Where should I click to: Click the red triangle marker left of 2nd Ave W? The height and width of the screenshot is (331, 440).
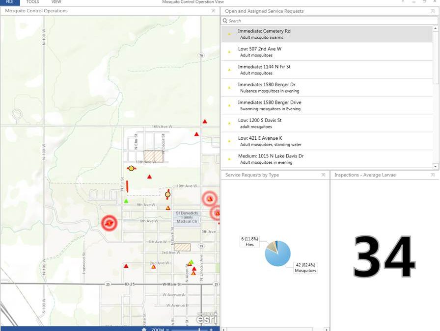[x=126, y=266]
